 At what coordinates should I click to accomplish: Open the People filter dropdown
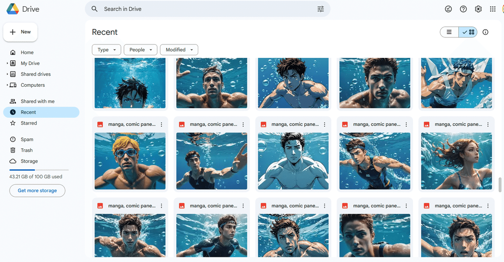(x=140, y=50)
